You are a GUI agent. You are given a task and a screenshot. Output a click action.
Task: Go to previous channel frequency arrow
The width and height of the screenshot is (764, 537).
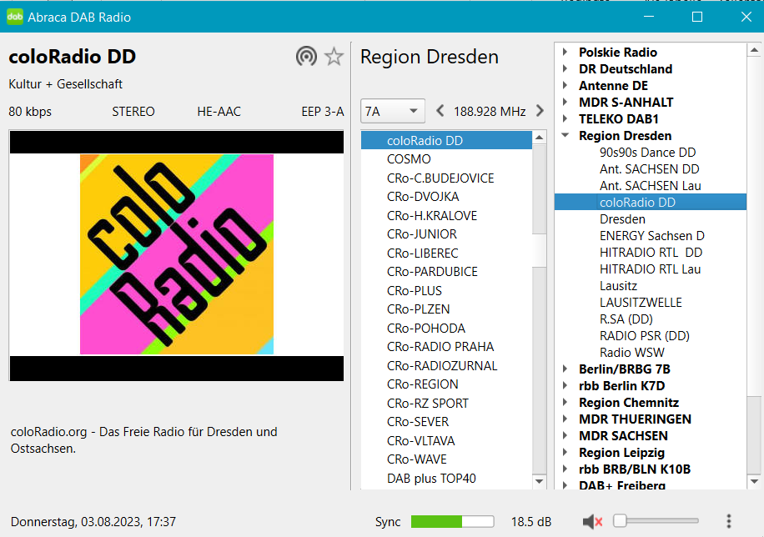tap(440, 111)
